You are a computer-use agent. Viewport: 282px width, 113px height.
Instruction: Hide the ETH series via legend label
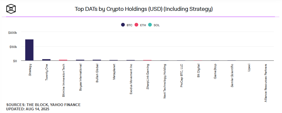(143, 25)
